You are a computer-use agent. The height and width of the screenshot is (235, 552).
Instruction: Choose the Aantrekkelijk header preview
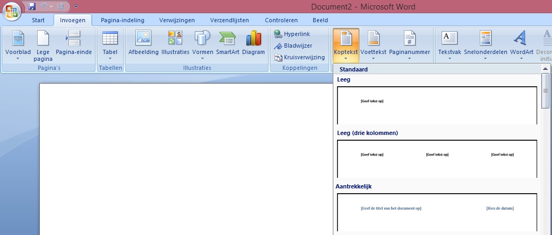(437, 212)
